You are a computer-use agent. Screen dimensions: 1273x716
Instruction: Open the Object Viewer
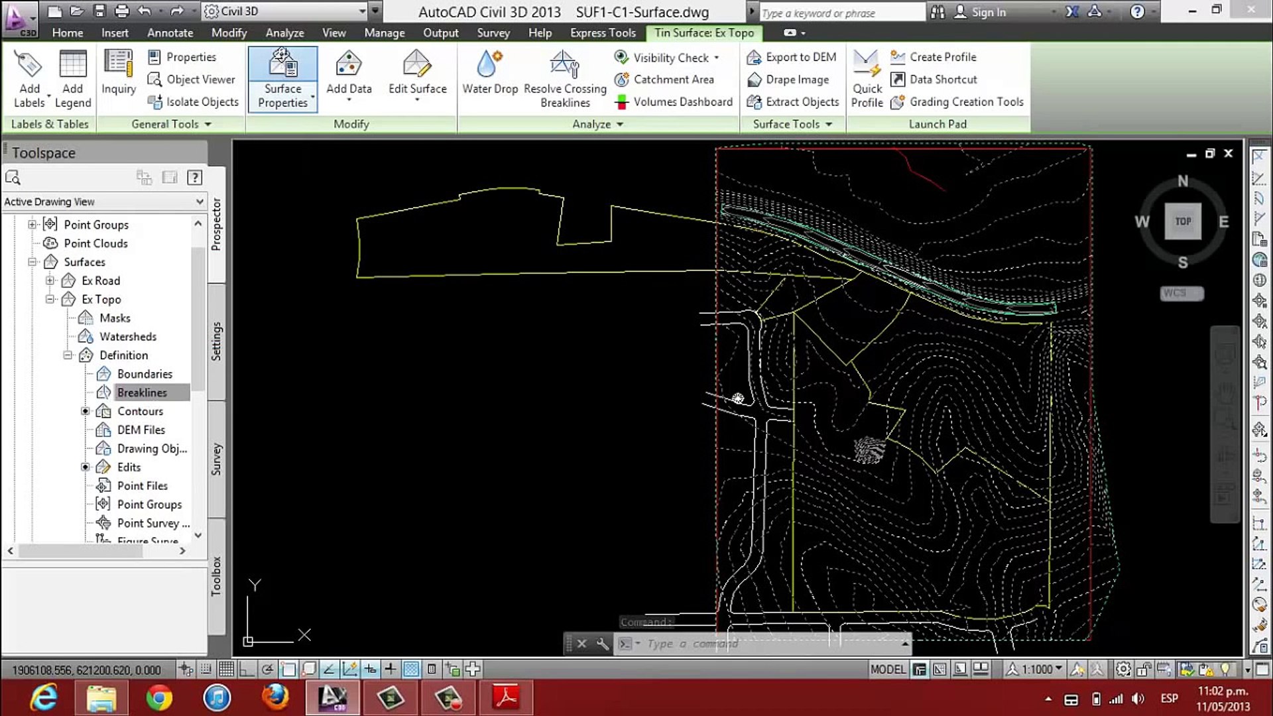(x=192, y=80)
